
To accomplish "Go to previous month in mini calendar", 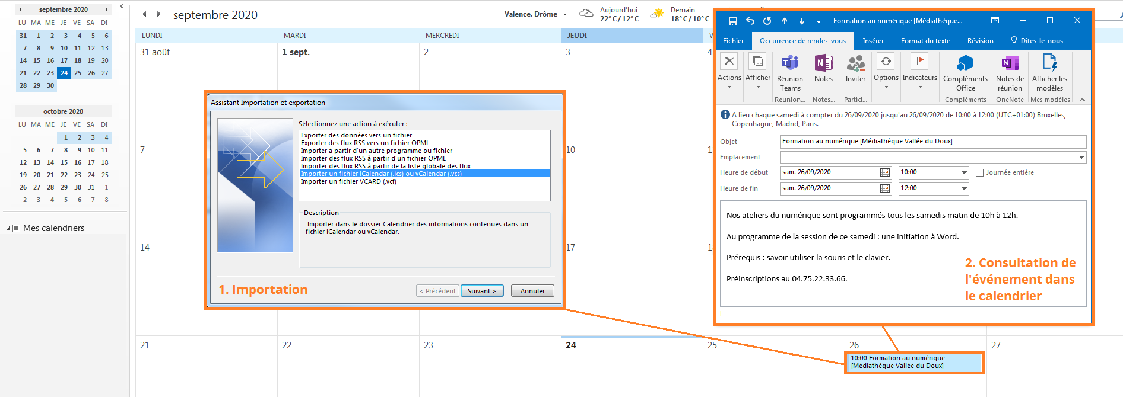I will pyautogui.click(x=20, y=9).
